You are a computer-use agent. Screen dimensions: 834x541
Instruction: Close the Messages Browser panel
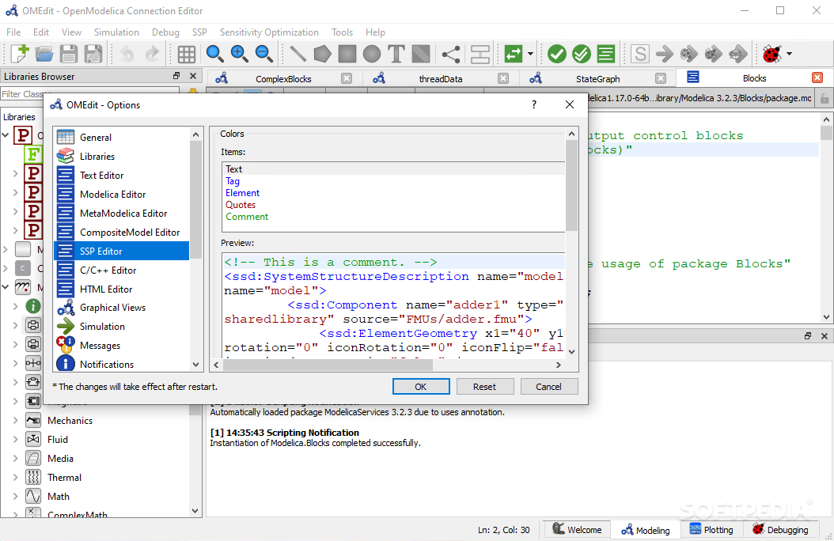(x=825, y=336)
